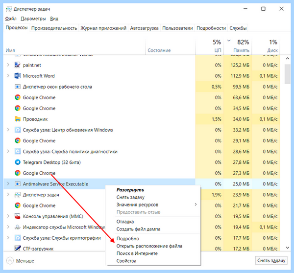Click the Task Manager title bar icon
Screen dimensions: 294x273
[9, 9]
